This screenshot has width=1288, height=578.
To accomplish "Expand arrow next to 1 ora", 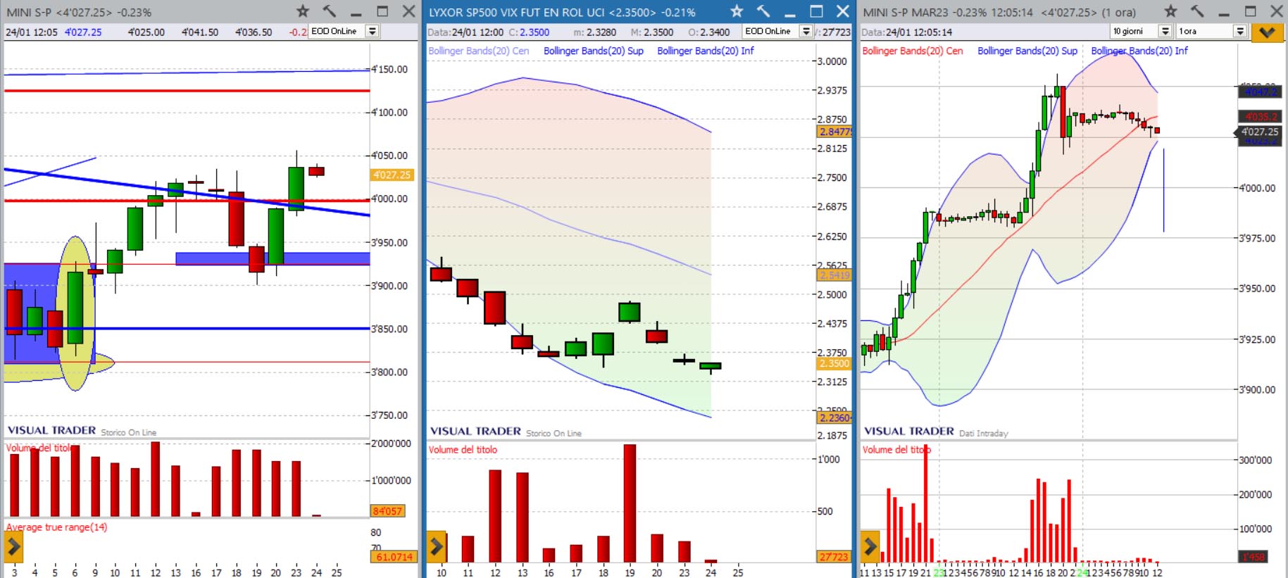I will point(1240,31).
